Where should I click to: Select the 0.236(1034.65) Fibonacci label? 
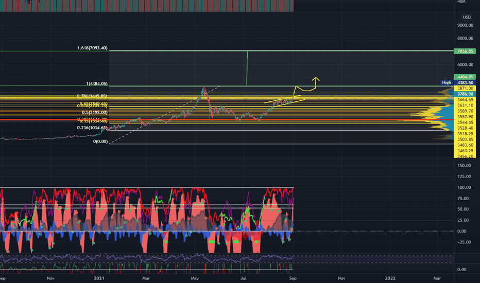click(92, 128)
